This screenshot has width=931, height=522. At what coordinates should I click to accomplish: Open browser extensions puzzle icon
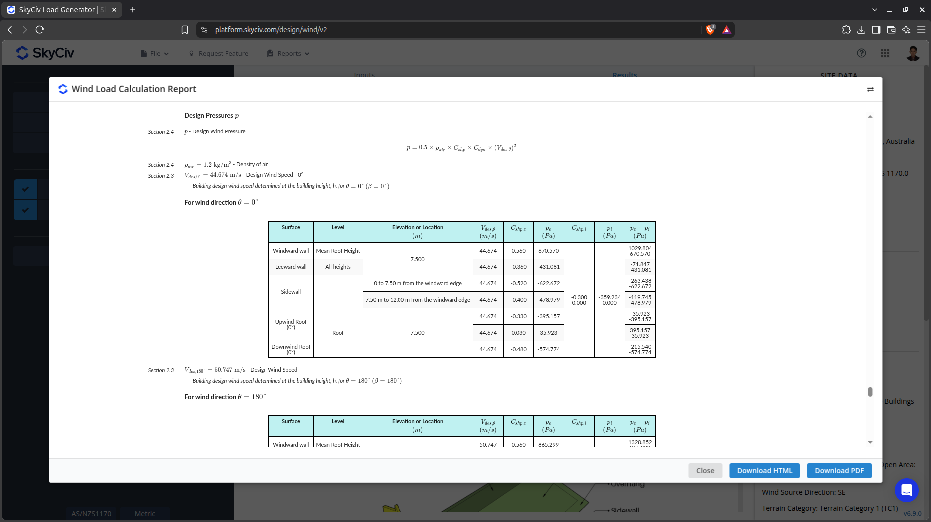(846, 30)
